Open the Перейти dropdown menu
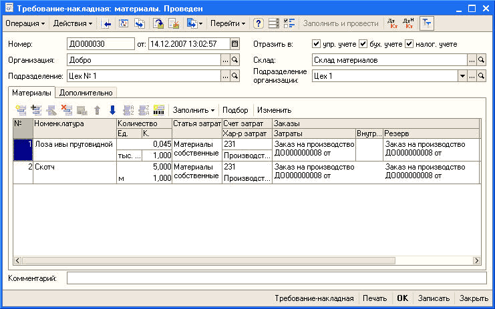Image resolution: width=495 pixels, height=309 pixels. 228,23
